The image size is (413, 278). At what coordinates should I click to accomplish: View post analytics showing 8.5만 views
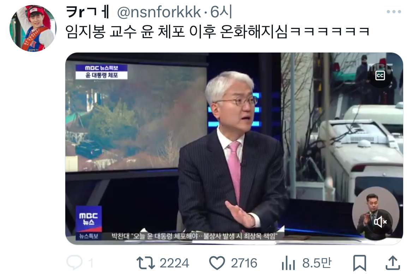coord(288,263)
